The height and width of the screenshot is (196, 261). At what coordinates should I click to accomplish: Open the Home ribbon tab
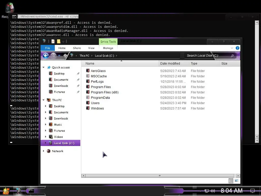[x=62, y=48]
